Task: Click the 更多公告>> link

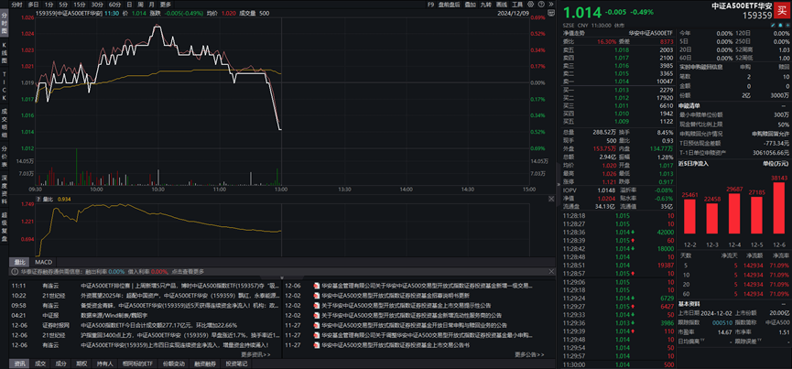Action: (x=529, y=354)
